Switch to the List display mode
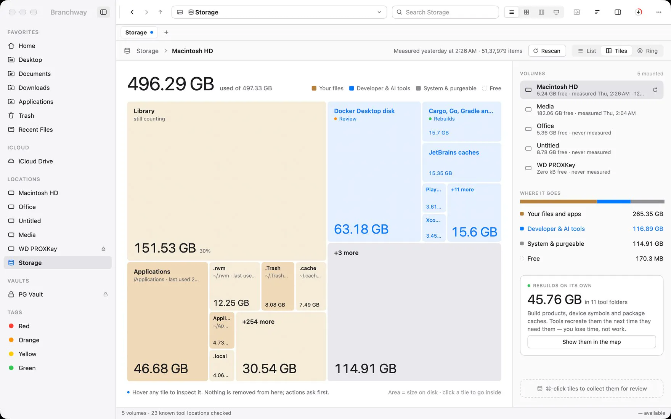This screenshot has width=671, height=419. 587,51
